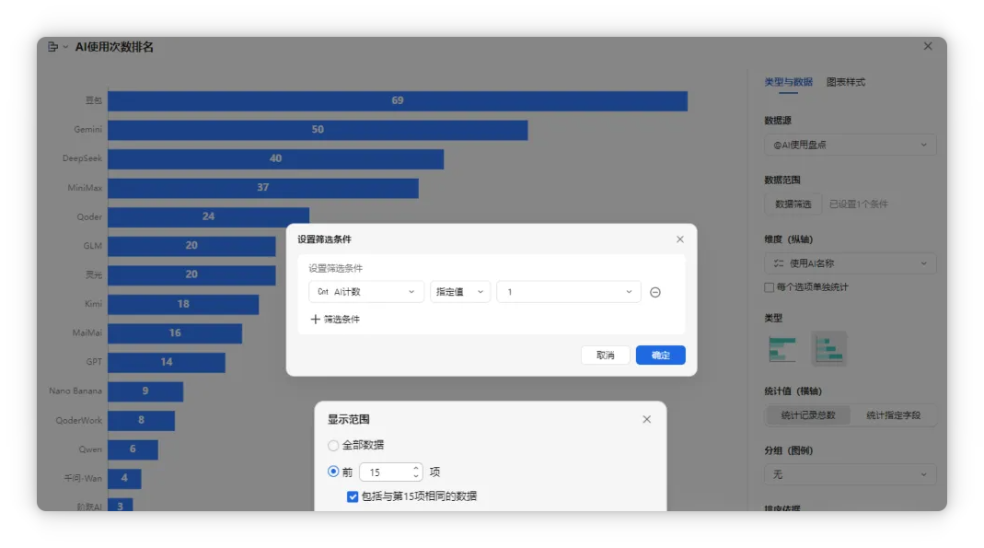The image size is (984, 548).
Task: Close the AI使用次数排名 chart editor
Action: point(928,46)
